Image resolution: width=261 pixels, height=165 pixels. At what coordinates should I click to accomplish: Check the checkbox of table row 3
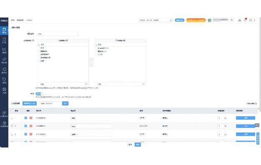click(x=12, y=134)
